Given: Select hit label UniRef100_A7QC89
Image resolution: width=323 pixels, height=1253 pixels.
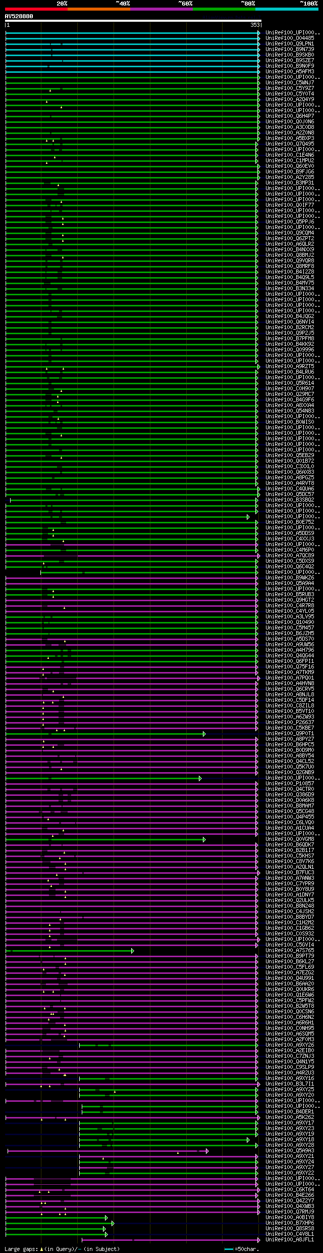Looking at the screenshot, I should pos(290,556).
